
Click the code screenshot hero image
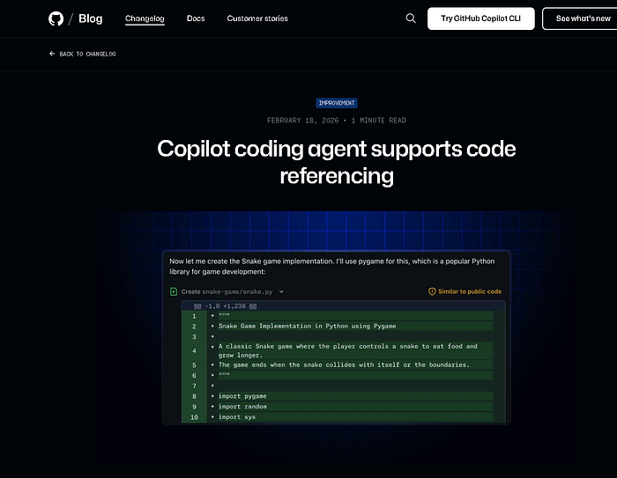[x=337, y=337]
